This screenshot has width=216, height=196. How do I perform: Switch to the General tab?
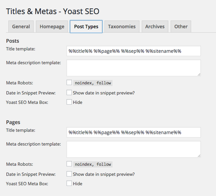point(21,27)
